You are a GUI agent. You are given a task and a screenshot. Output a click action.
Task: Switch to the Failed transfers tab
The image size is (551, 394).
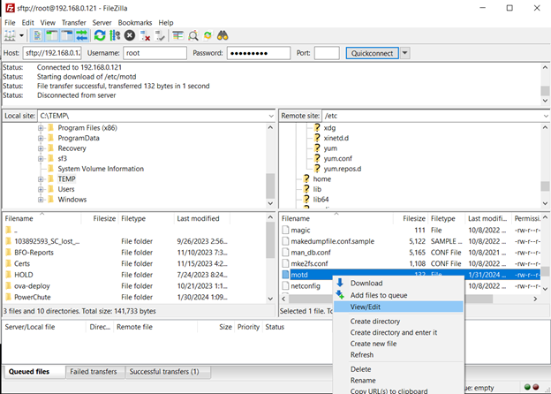[94, 372]
